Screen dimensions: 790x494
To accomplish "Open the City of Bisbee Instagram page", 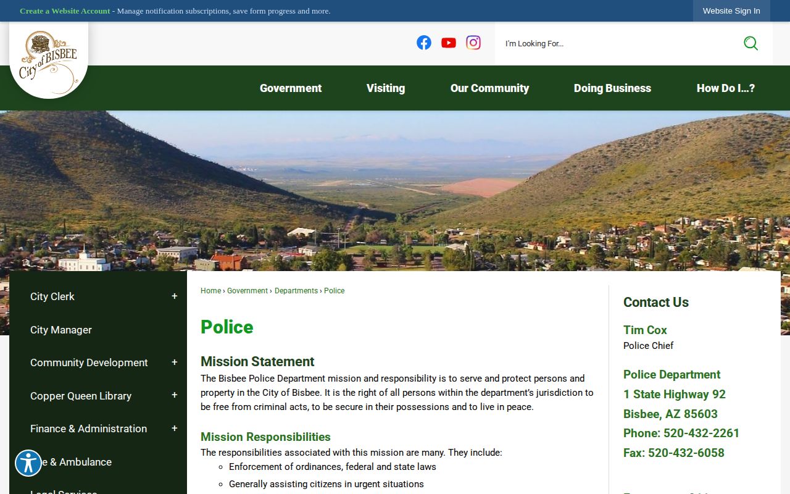I will pyautogui.click(x=473, y=43).
